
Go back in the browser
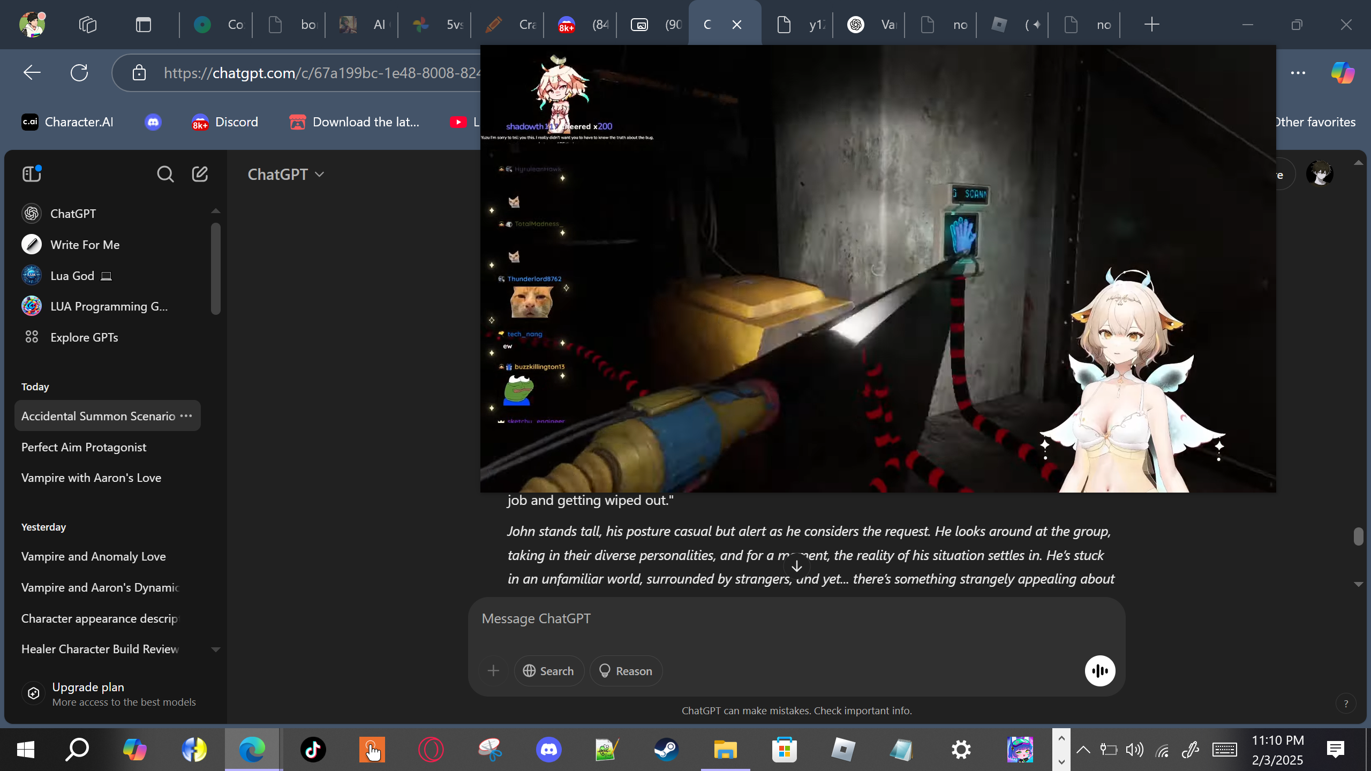(32, 72)
